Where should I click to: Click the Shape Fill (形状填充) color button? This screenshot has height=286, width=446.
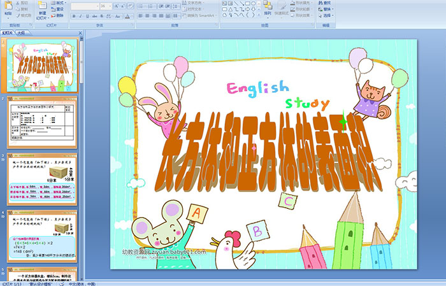tap(301, 3)
